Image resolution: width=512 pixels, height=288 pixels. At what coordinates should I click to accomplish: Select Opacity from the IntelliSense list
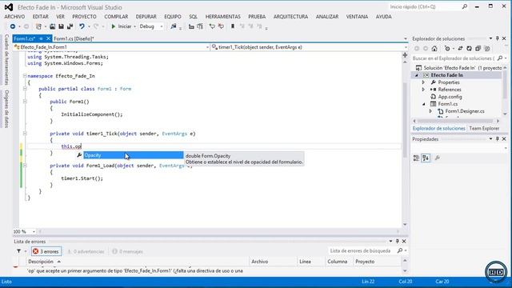tap(134, 155)
